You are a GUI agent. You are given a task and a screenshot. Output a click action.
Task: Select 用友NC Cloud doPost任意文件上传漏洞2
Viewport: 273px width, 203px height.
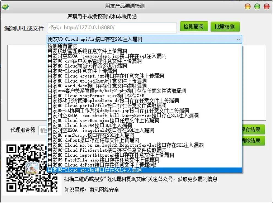click(144, 165)
